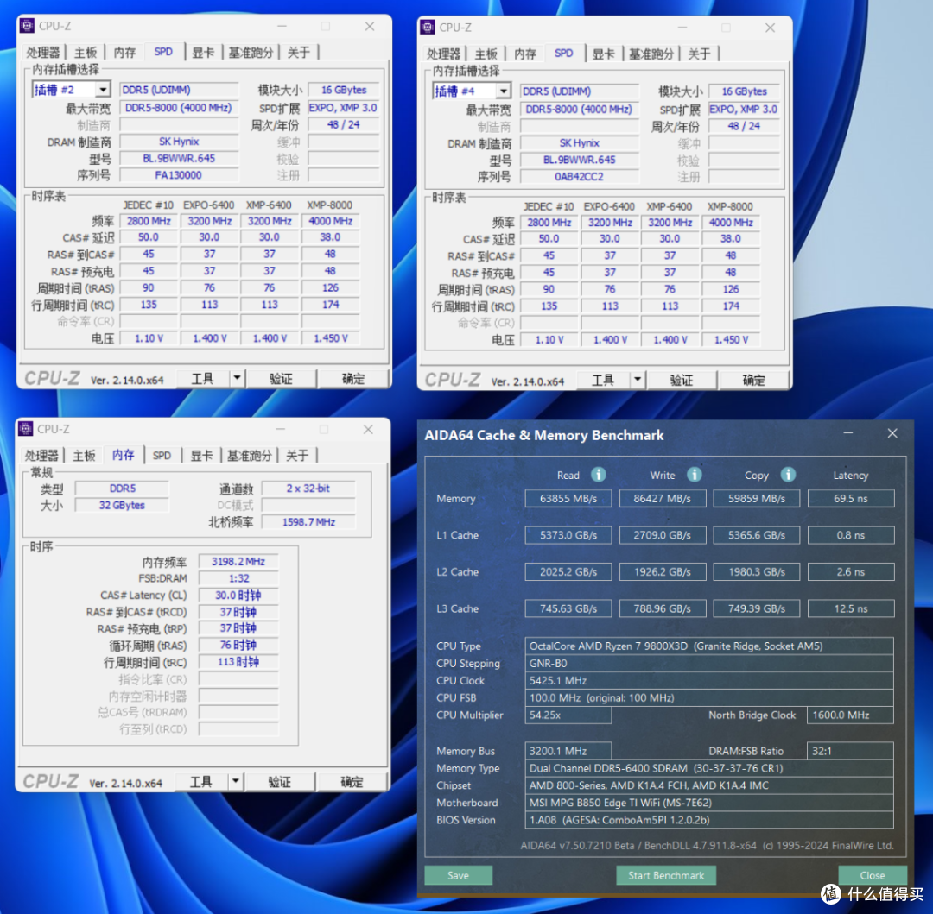Click Memory Read value 63855 MB/s

point(568,499)
